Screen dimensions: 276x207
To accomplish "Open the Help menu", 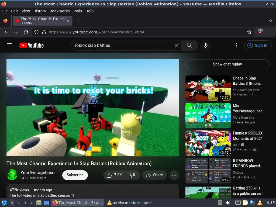I will (89, 11).
